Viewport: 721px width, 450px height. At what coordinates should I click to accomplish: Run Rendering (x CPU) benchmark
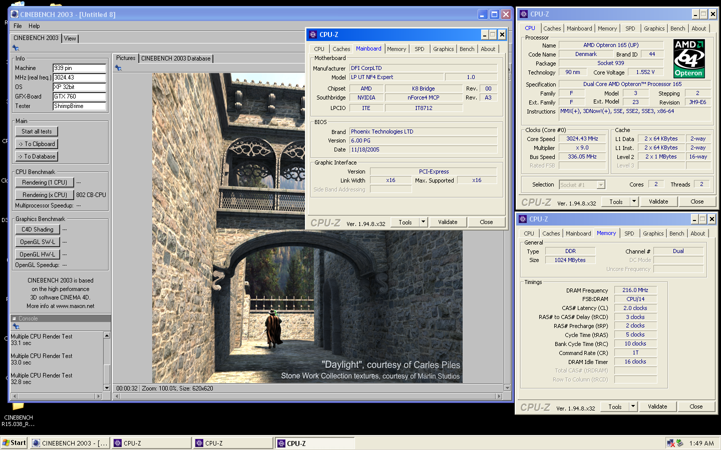pyautogui.click(x=45, y=195)
